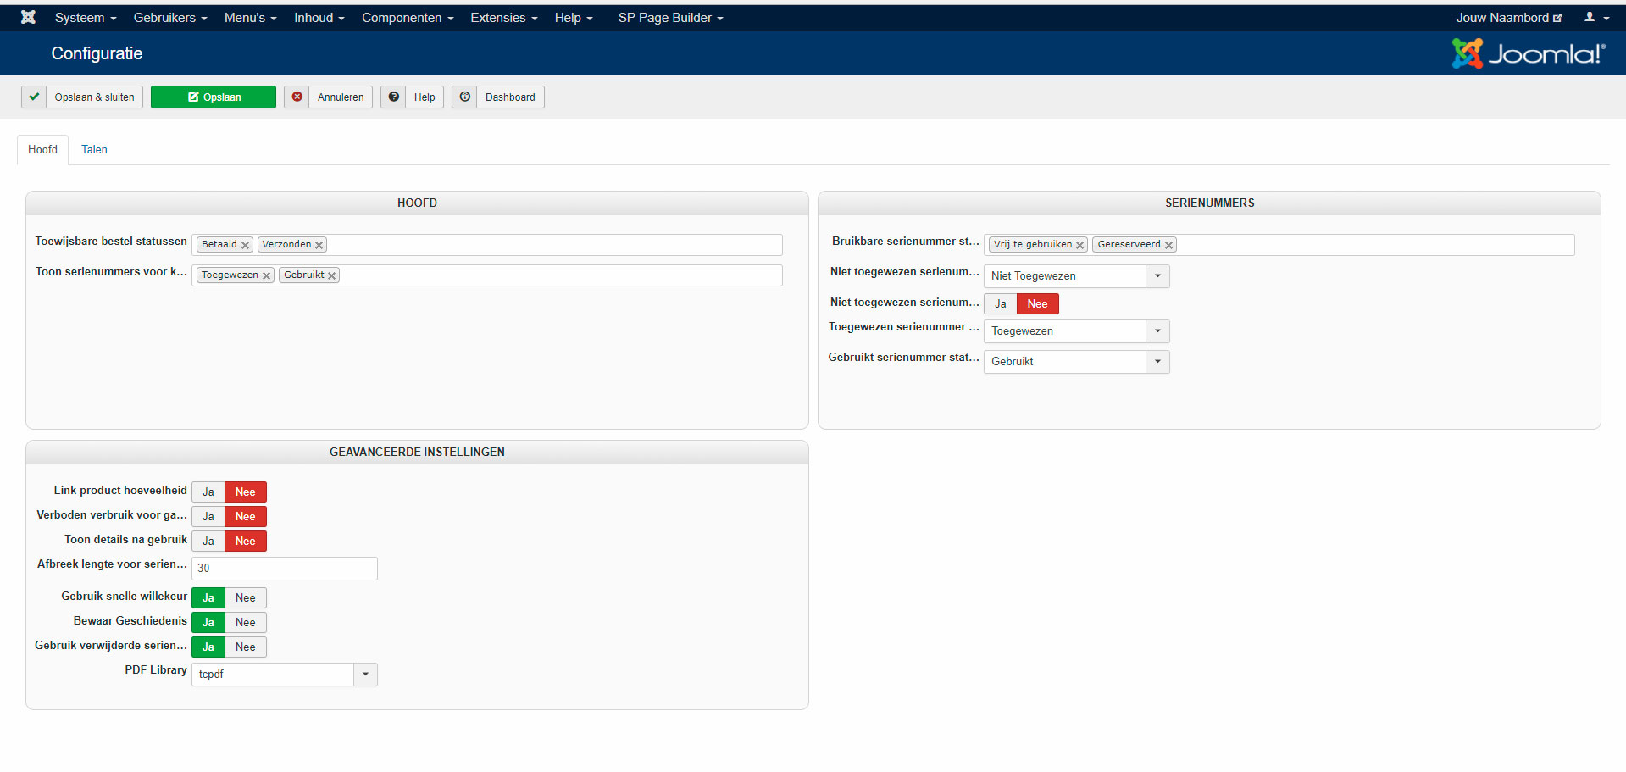Expand the Componenten menu
This screenshot has height=772, width=1626.
point(408,18)
